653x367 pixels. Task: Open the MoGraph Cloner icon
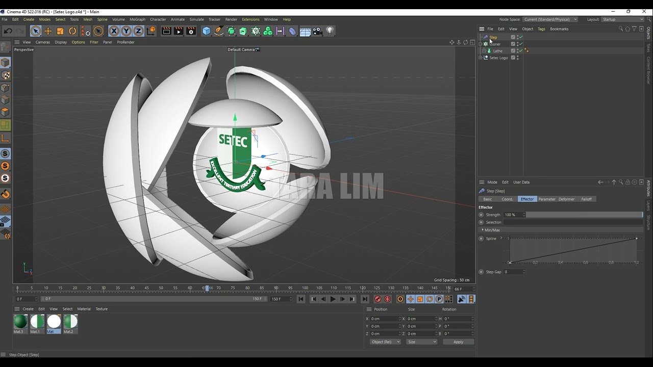(256, 31)
